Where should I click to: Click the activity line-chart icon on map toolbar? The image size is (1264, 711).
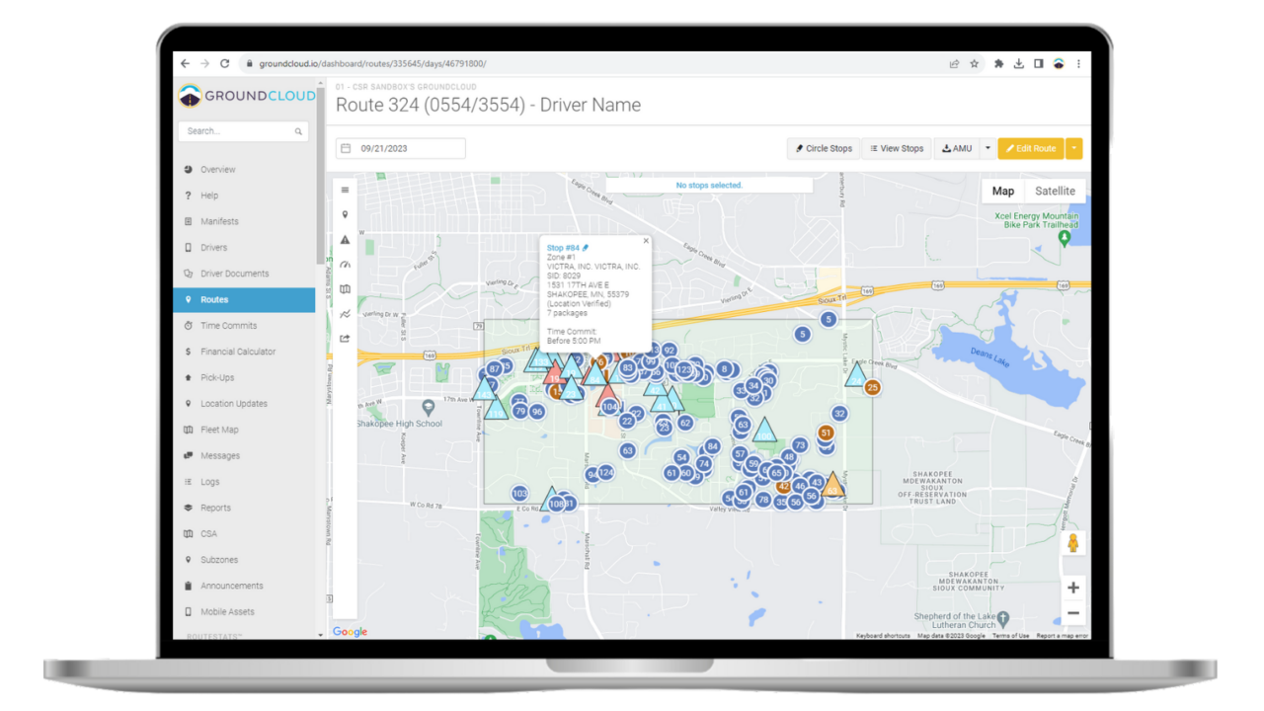pos(344,313)
